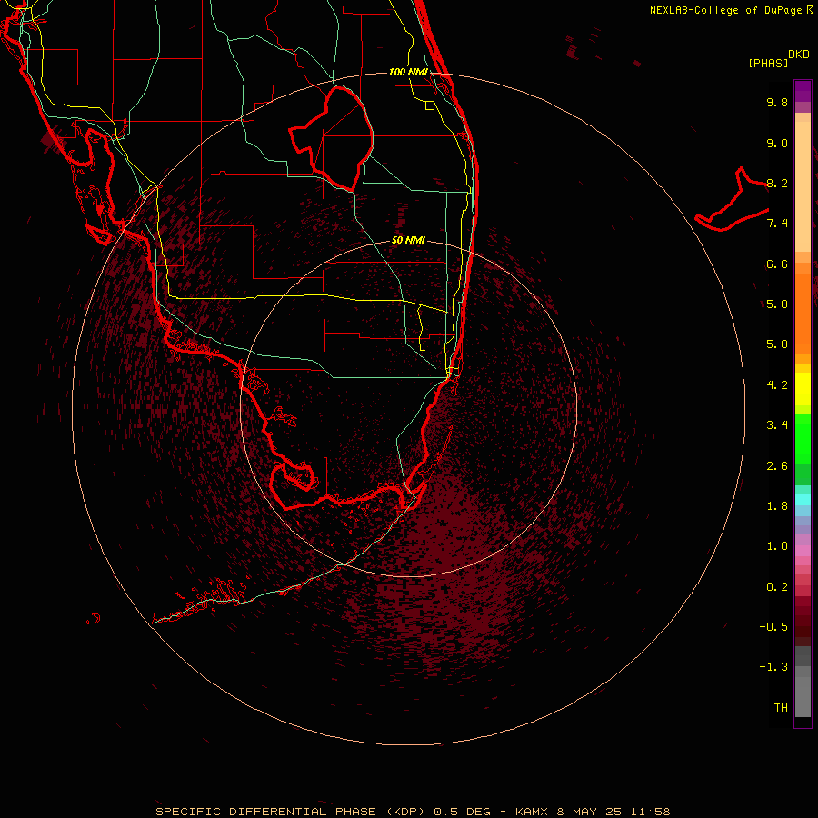Click the 5.0 value on the color scale

click(x=777, y=344)
